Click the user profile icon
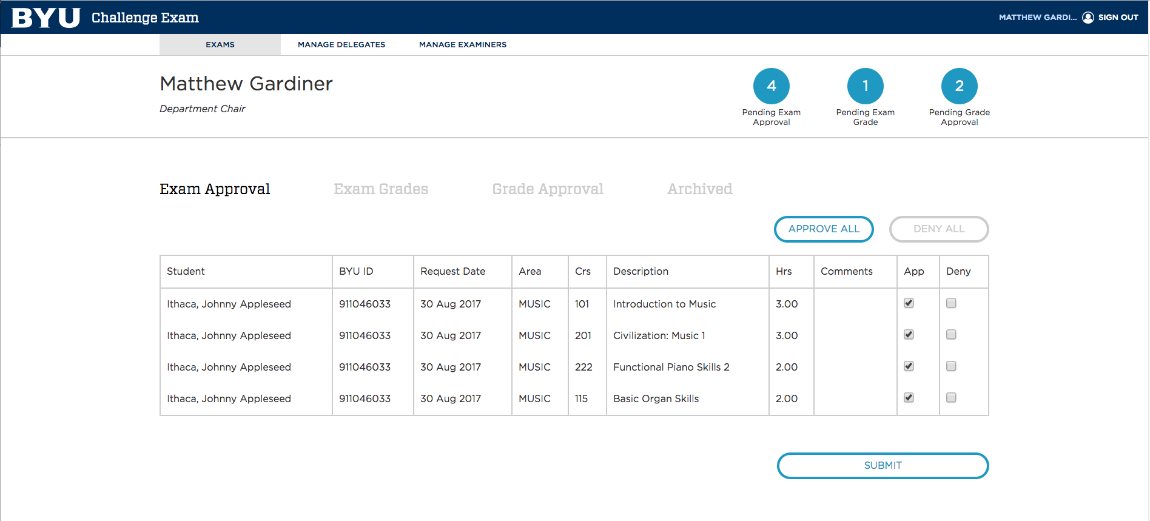This screenshot has width=1150, height=521. [x=1088, y=18]
